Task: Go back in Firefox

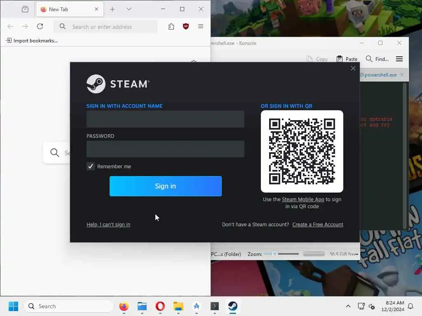Action: pyautogui.click(x=10, y=26)
